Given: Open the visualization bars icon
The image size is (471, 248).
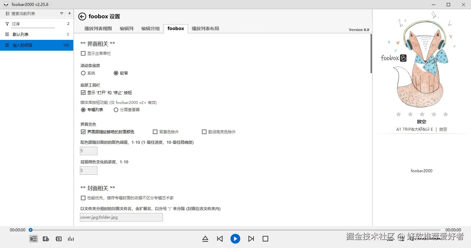Looking at the screenshot, I should tap(71, 239).
